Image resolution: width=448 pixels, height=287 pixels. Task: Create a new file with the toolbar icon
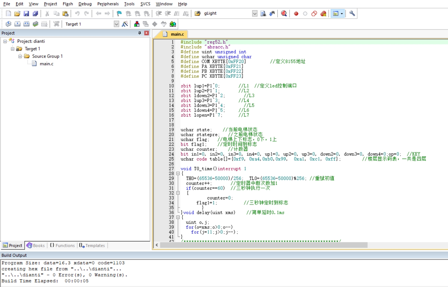click(8, 13)
